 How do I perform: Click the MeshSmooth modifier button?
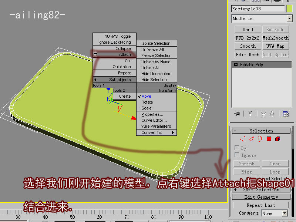(x=275, y=38)
